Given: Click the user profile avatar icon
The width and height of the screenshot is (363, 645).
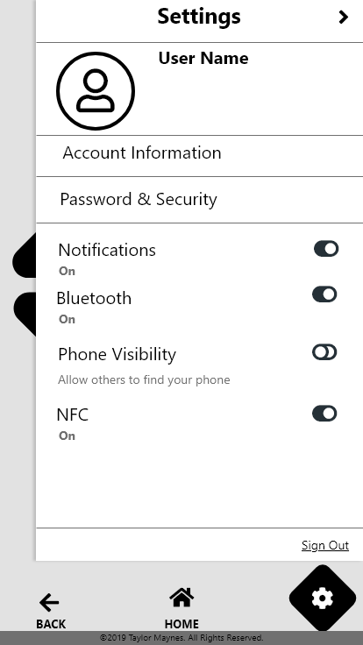Looking at the screenshot, I should (96, 91).
